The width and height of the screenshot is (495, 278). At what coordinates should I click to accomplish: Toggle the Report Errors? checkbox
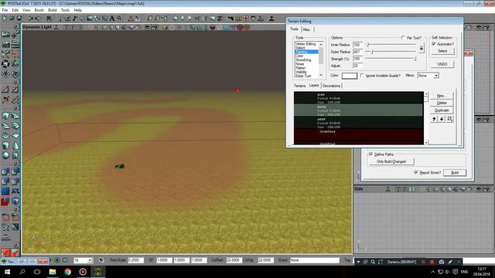click(416, 172)
